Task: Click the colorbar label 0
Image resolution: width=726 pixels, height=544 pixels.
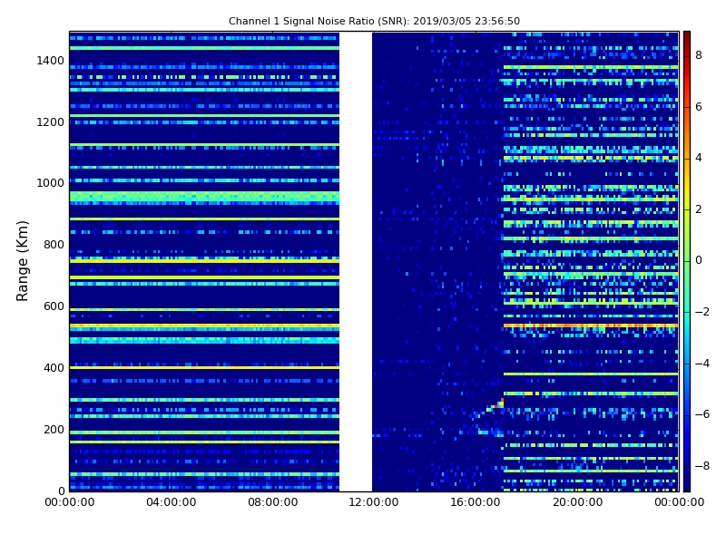Action: pyautogui.click(x=699, y=260)
